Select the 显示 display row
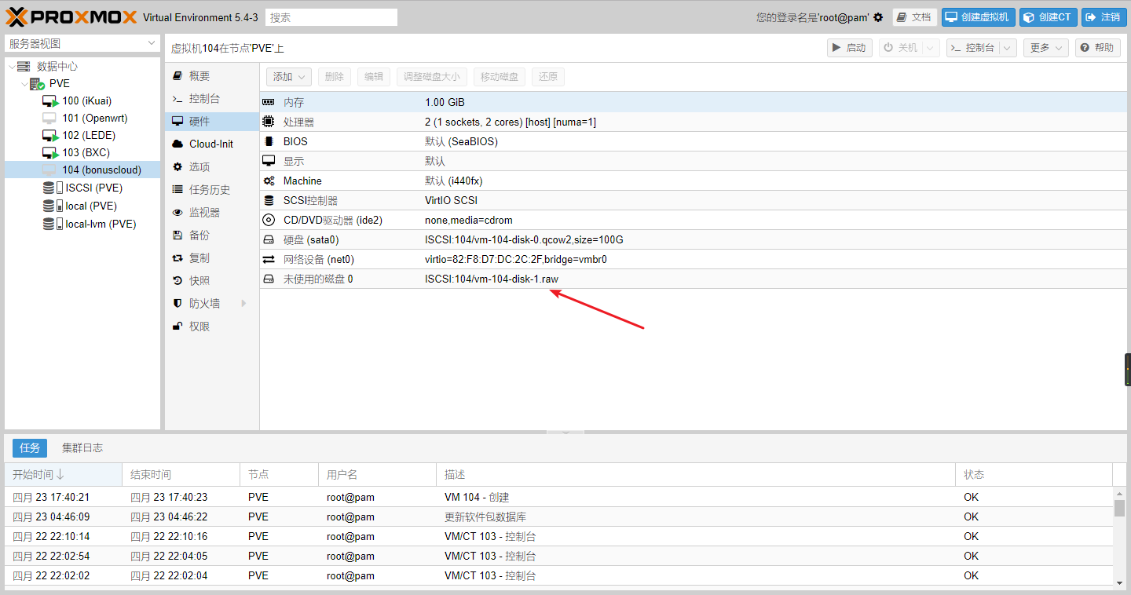Image resolution: width=1131 pixels, height=595 pixels. [x=694, y=162]
